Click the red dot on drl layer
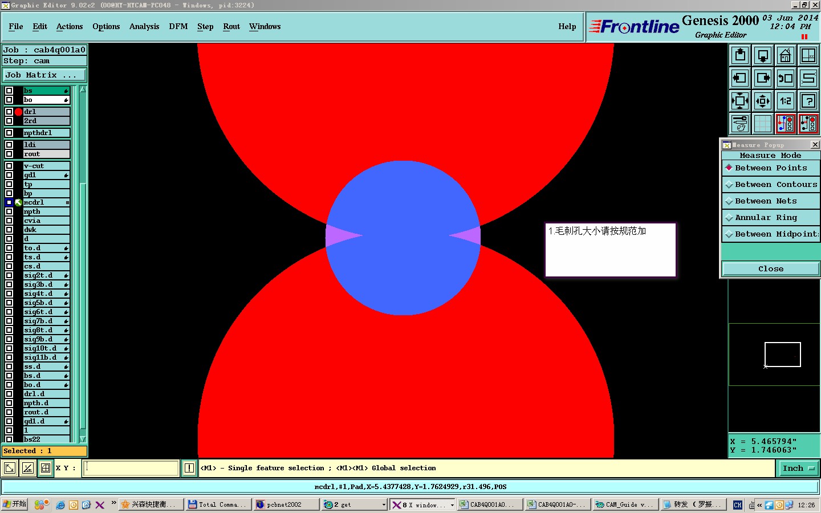Screen dimensions: 821x513 coord(18,112)
